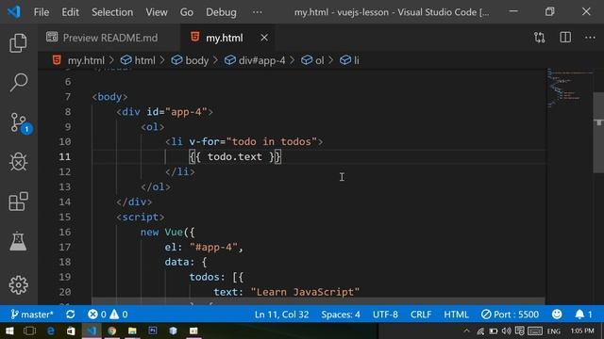The image size is (604, 339).
Task: Go to line via Ln 11, Col 32
Action: [x=281, y=315]
